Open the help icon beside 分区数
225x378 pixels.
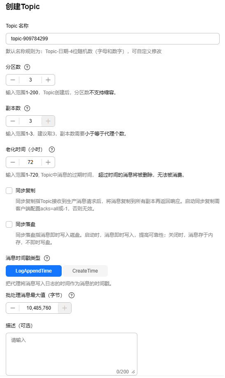[x=27, y=67]
